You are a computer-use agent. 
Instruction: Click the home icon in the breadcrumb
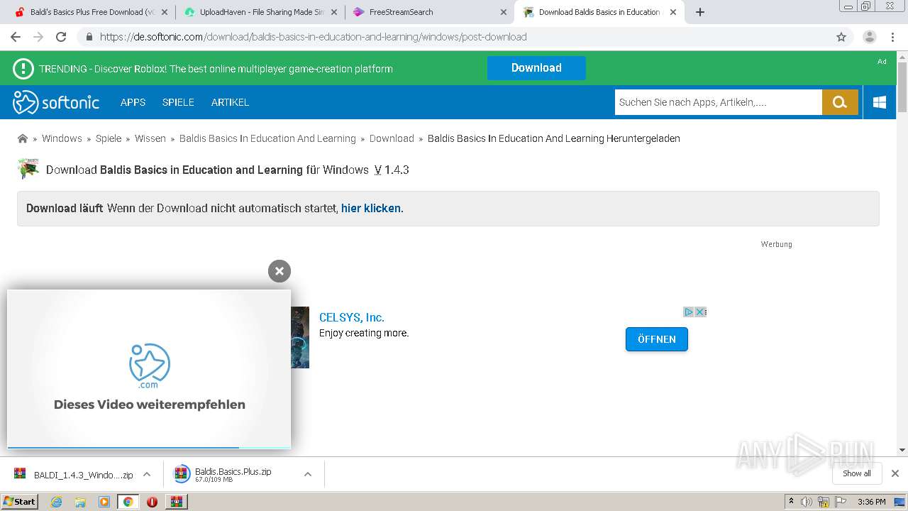[x=23, y=138]
